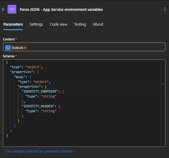Click inside the Content input field

84,47
